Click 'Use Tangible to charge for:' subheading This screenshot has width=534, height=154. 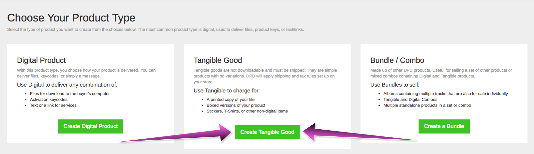227,91
